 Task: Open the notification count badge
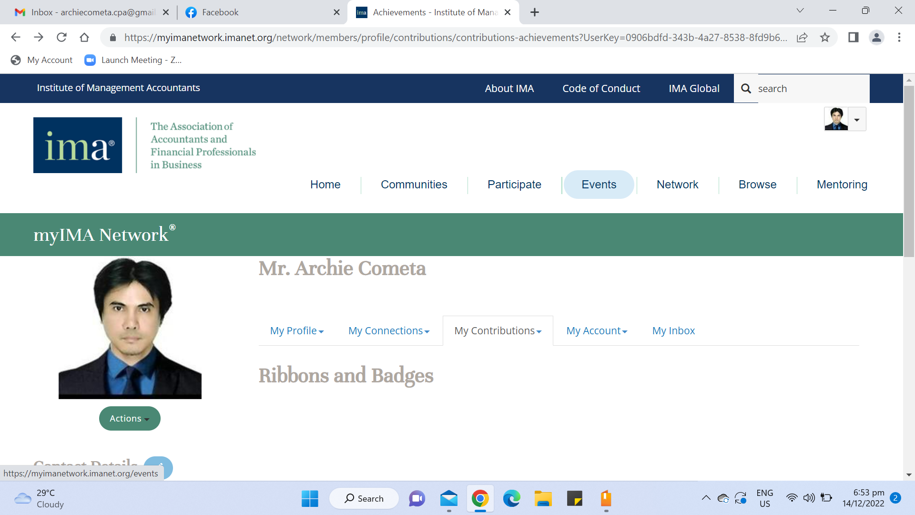[895, 498]
